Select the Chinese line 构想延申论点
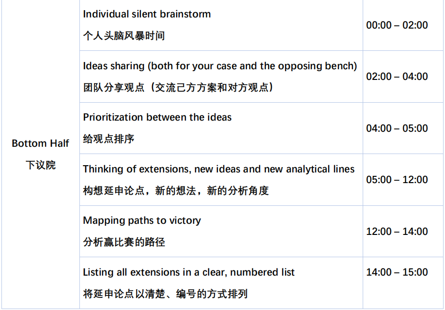This screenshot has height=310, width=445. click(x=176, y=190)
